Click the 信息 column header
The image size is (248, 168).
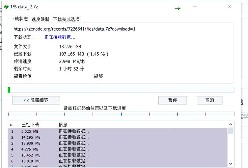click(x=63, y=125)
